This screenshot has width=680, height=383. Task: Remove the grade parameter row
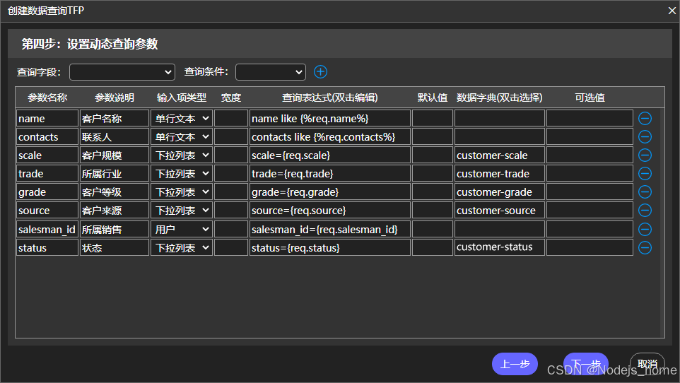tap(645, 192)
